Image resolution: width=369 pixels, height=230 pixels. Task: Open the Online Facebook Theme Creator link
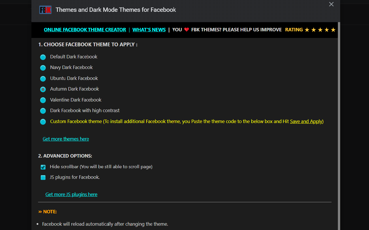click(x=85, y=30)
